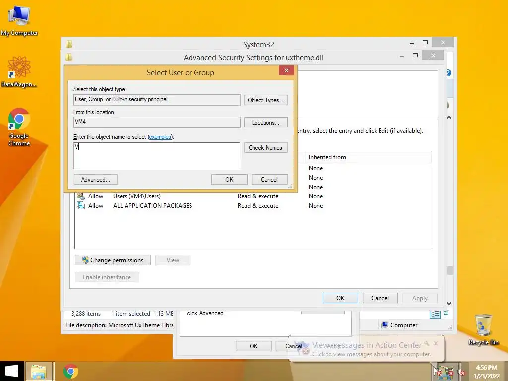Open the Action Center flag tray icon
508x381 pixels.
438,372
